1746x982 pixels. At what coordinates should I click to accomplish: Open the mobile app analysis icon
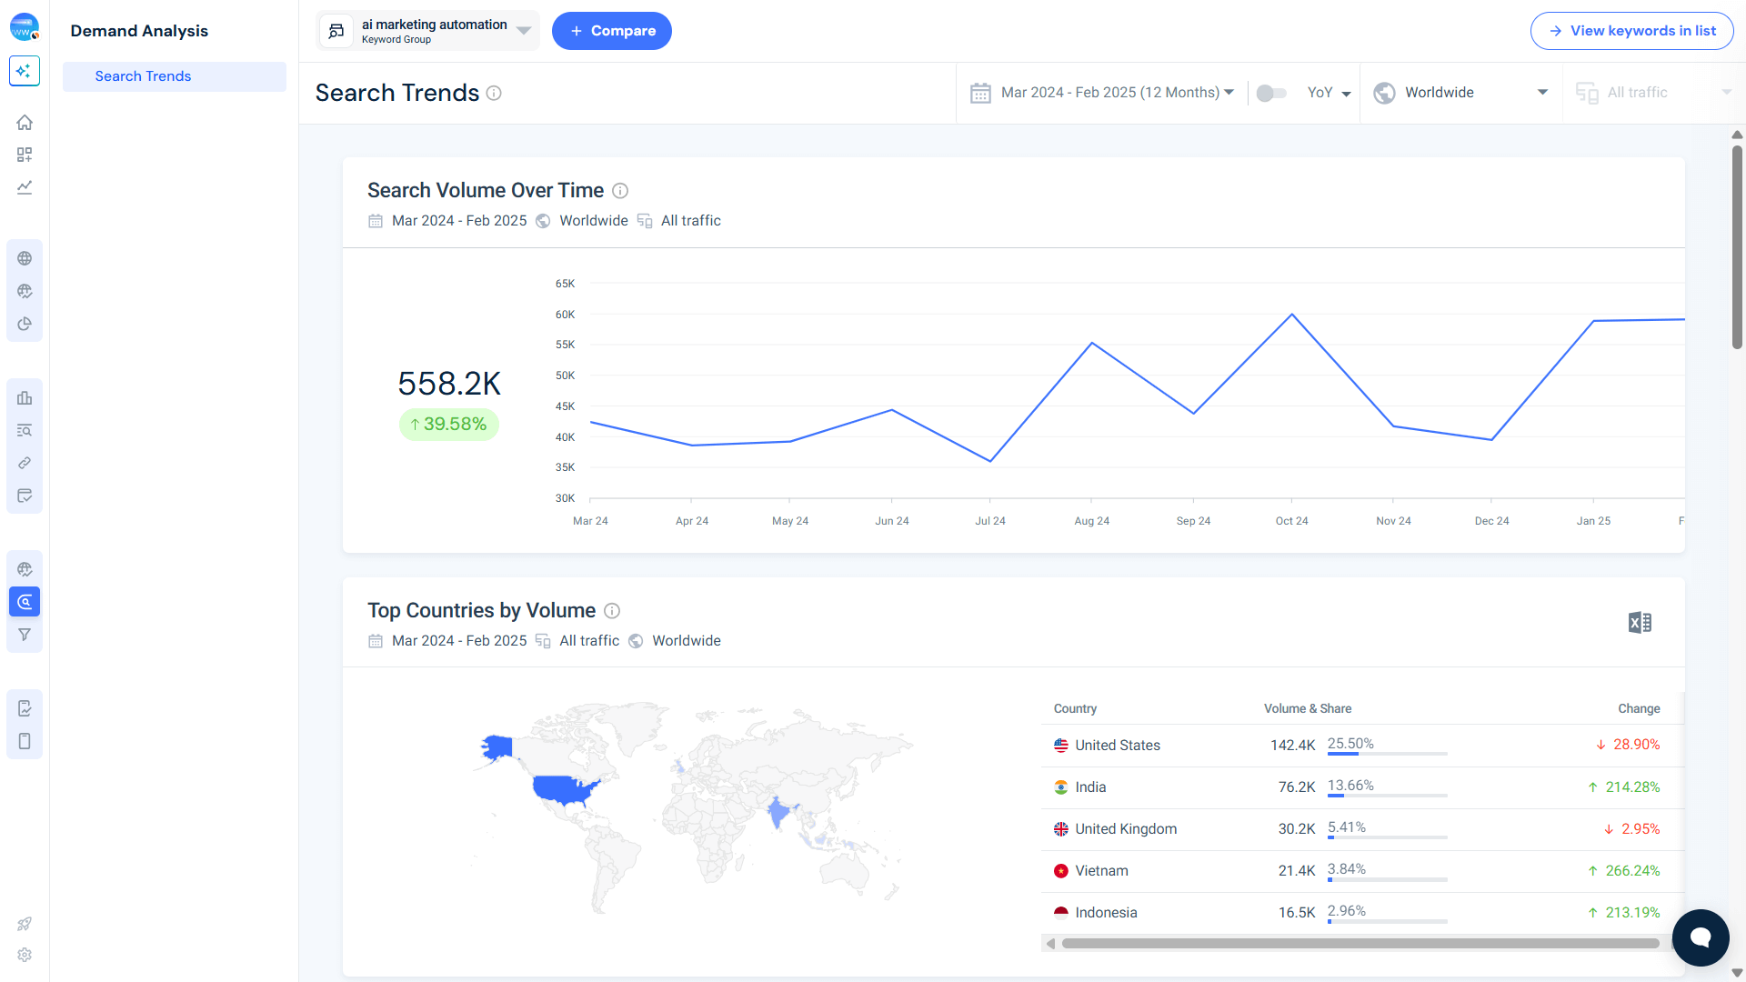(24, 741)
